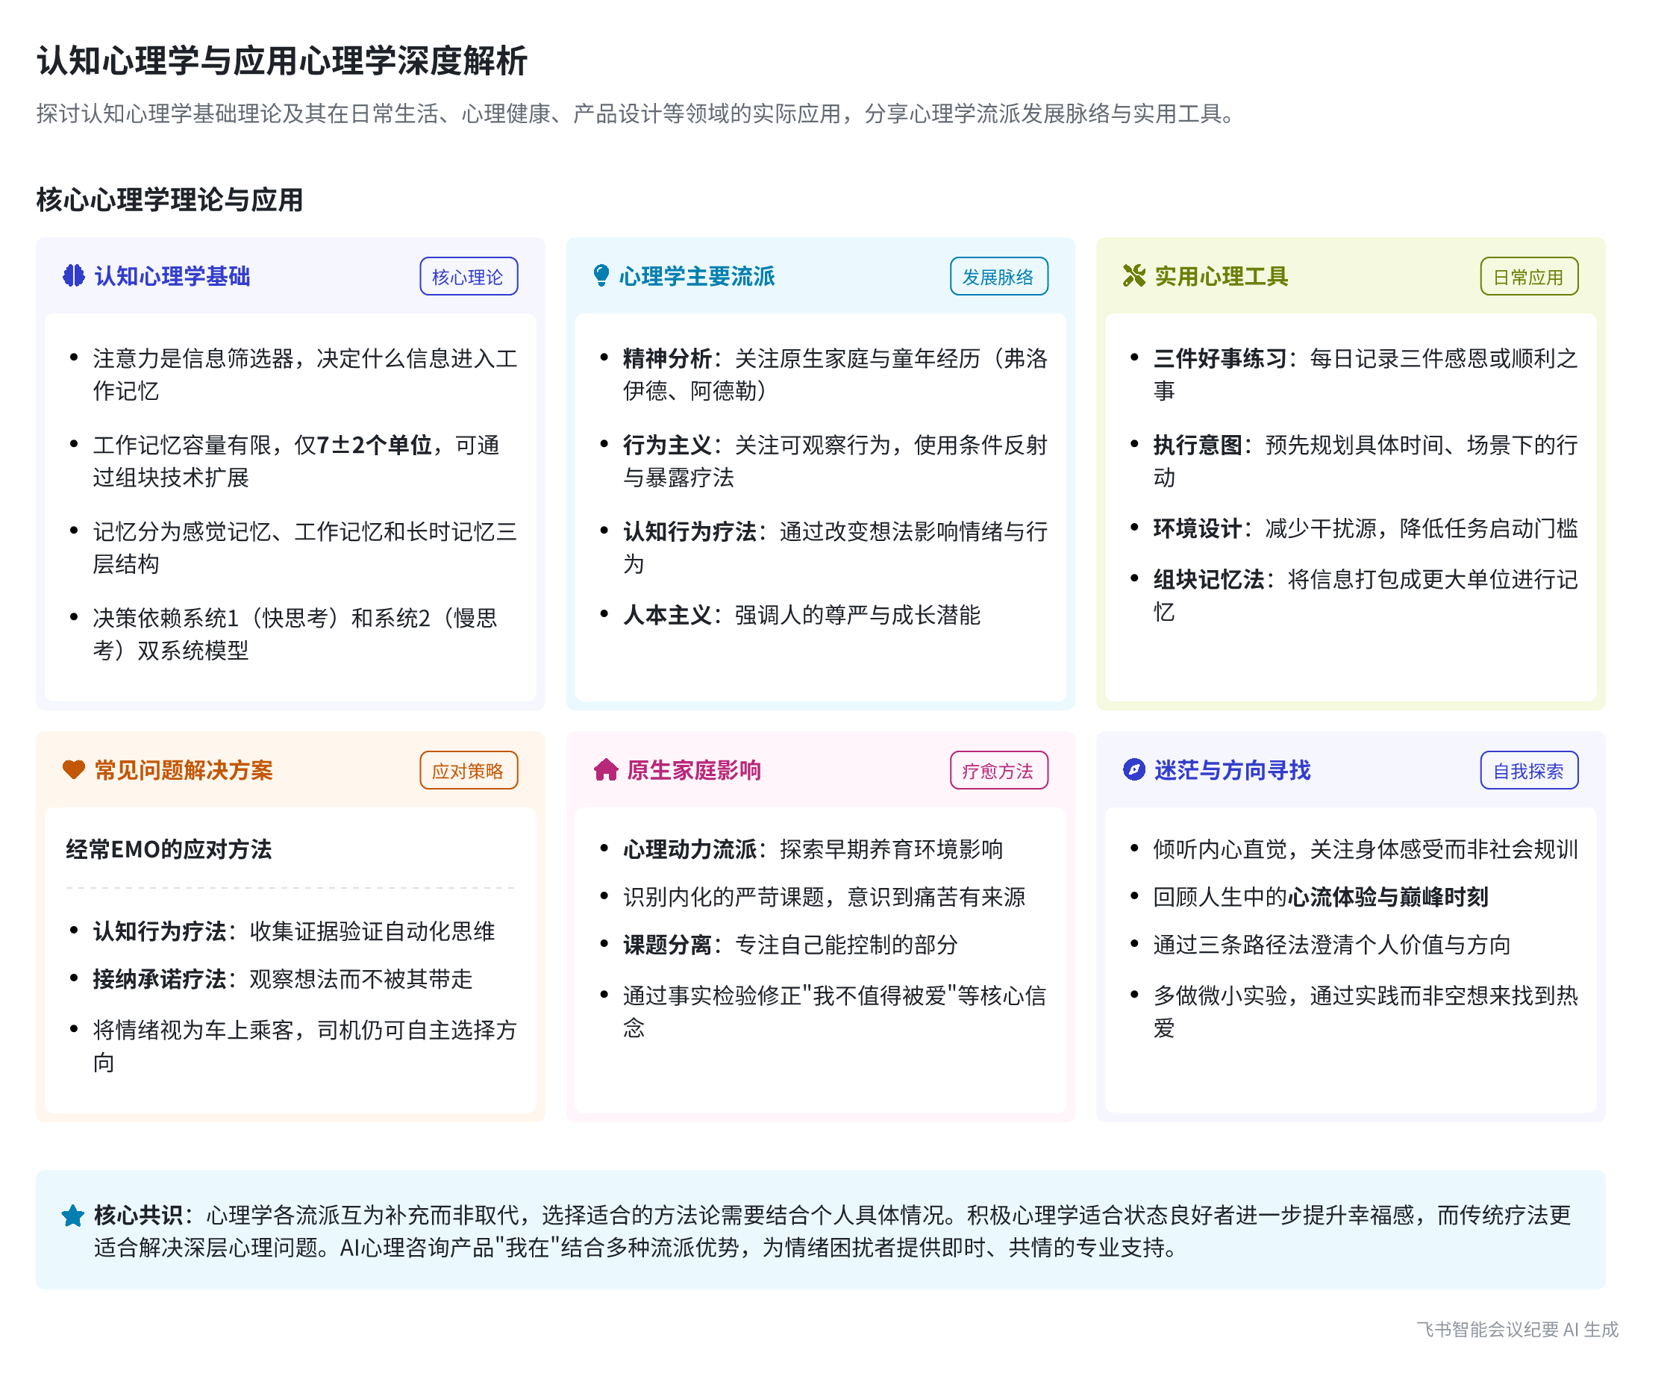Click the 心流体验与巅峰时刻 bold text
The image size is (1667, 1379).
point(1388,897)
